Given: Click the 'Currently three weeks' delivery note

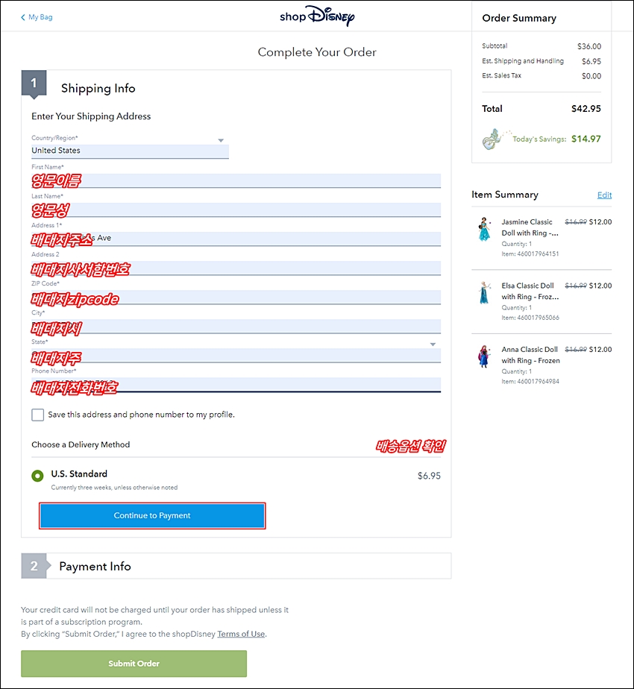Looking at the screenshot, I should 114,488.
